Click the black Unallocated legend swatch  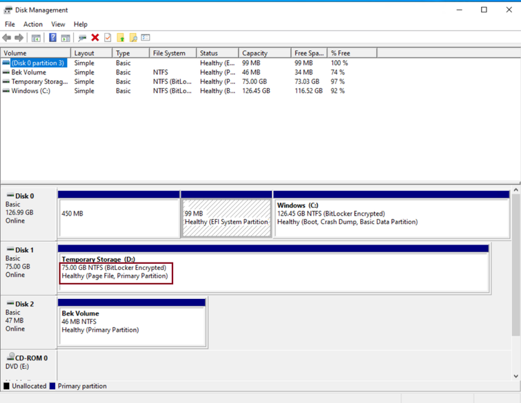point(6,386)
